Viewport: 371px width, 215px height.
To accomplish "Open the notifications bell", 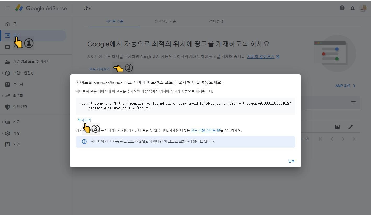I will (352, 8).
